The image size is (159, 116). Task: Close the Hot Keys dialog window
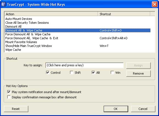pos(155,4)
